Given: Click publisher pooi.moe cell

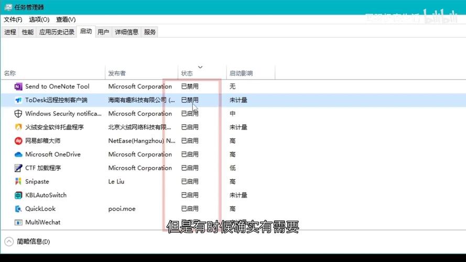Looking at the screenshot, I should pyautogui.click(x=122, y=209).
